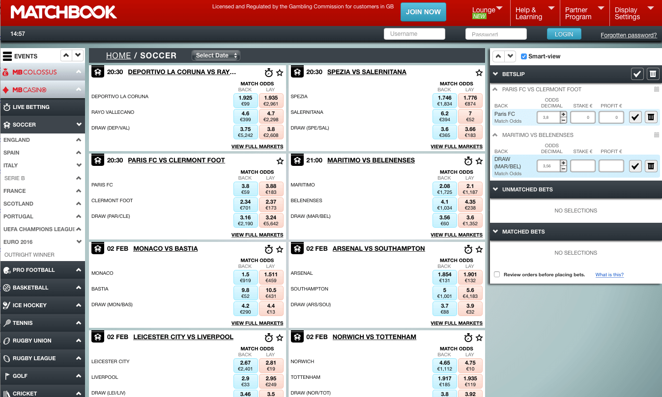
Task: Expand the Tennis sport category
Action: tap(42, 323)
